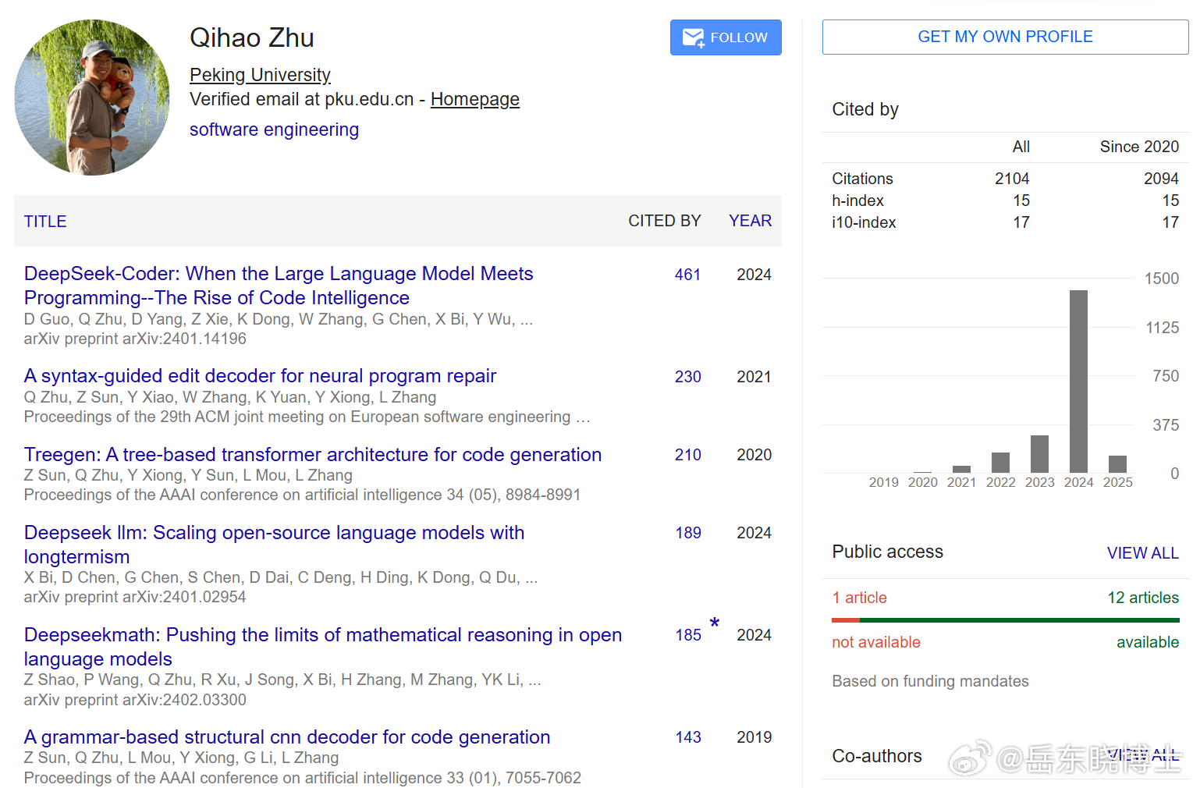
Task: Open grammar-based structural cnn decoder paper
Action: (x=287, y=737)
